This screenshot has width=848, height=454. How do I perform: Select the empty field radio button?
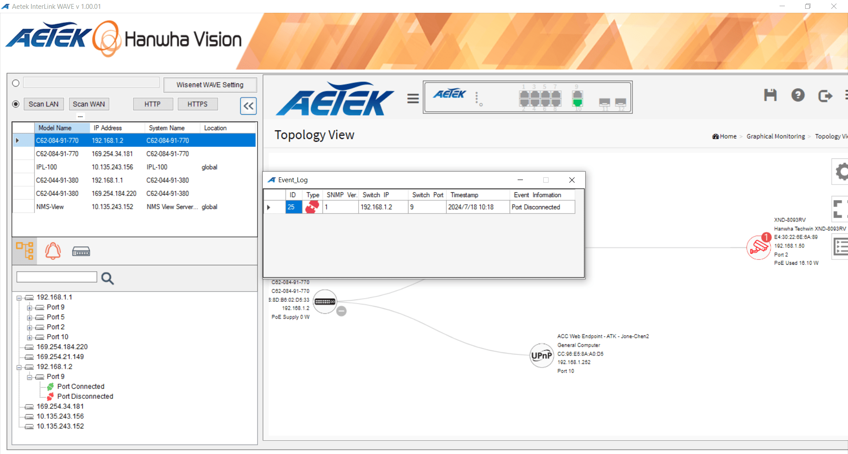pos(16,83)
